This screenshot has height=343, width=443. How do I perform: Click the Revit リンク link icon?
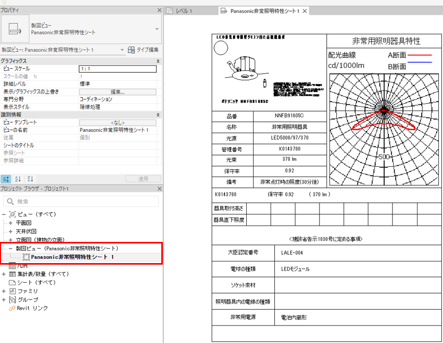(x=12, y=308)
